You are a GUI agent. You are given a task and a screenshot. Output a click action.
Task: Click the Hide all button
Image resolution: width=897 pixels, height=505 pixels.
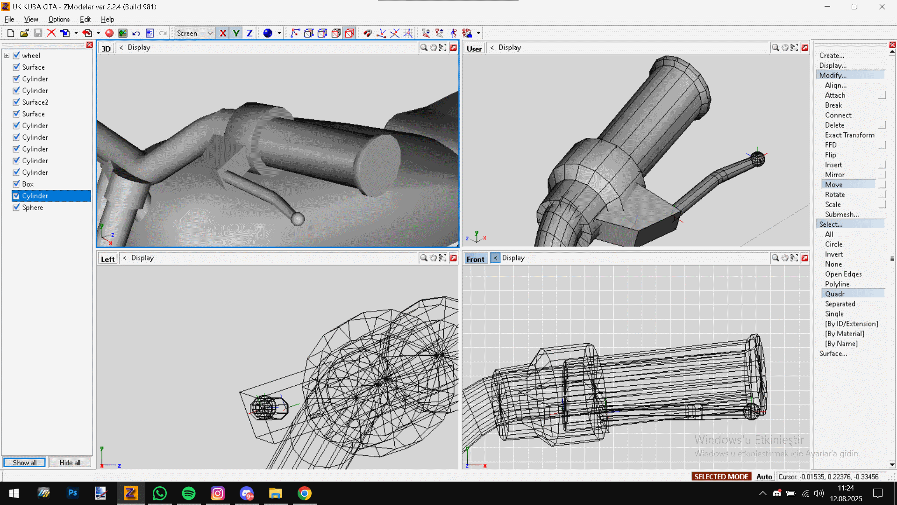70,462
